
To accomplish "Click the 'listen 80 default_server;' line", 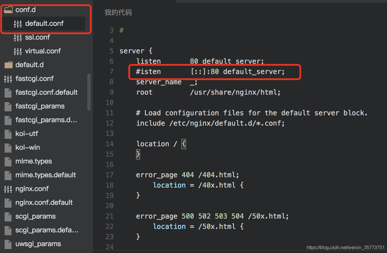I will click(200, 61).
